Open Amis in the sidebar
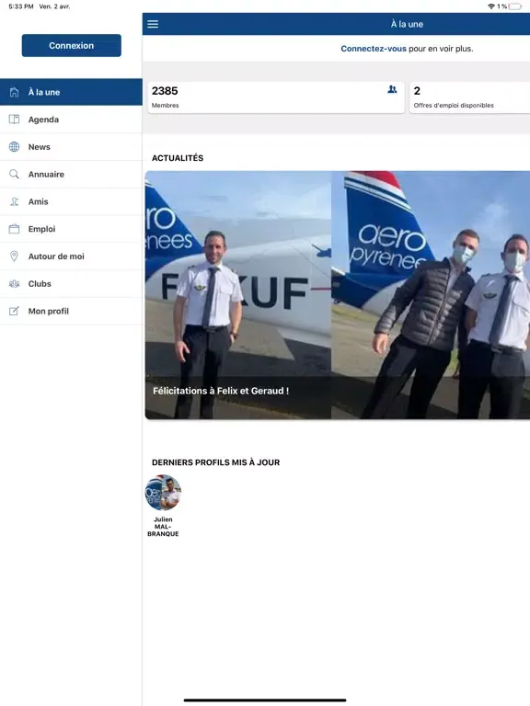The image size is (530, 706). pyautogui.click(x=71, y=201)
